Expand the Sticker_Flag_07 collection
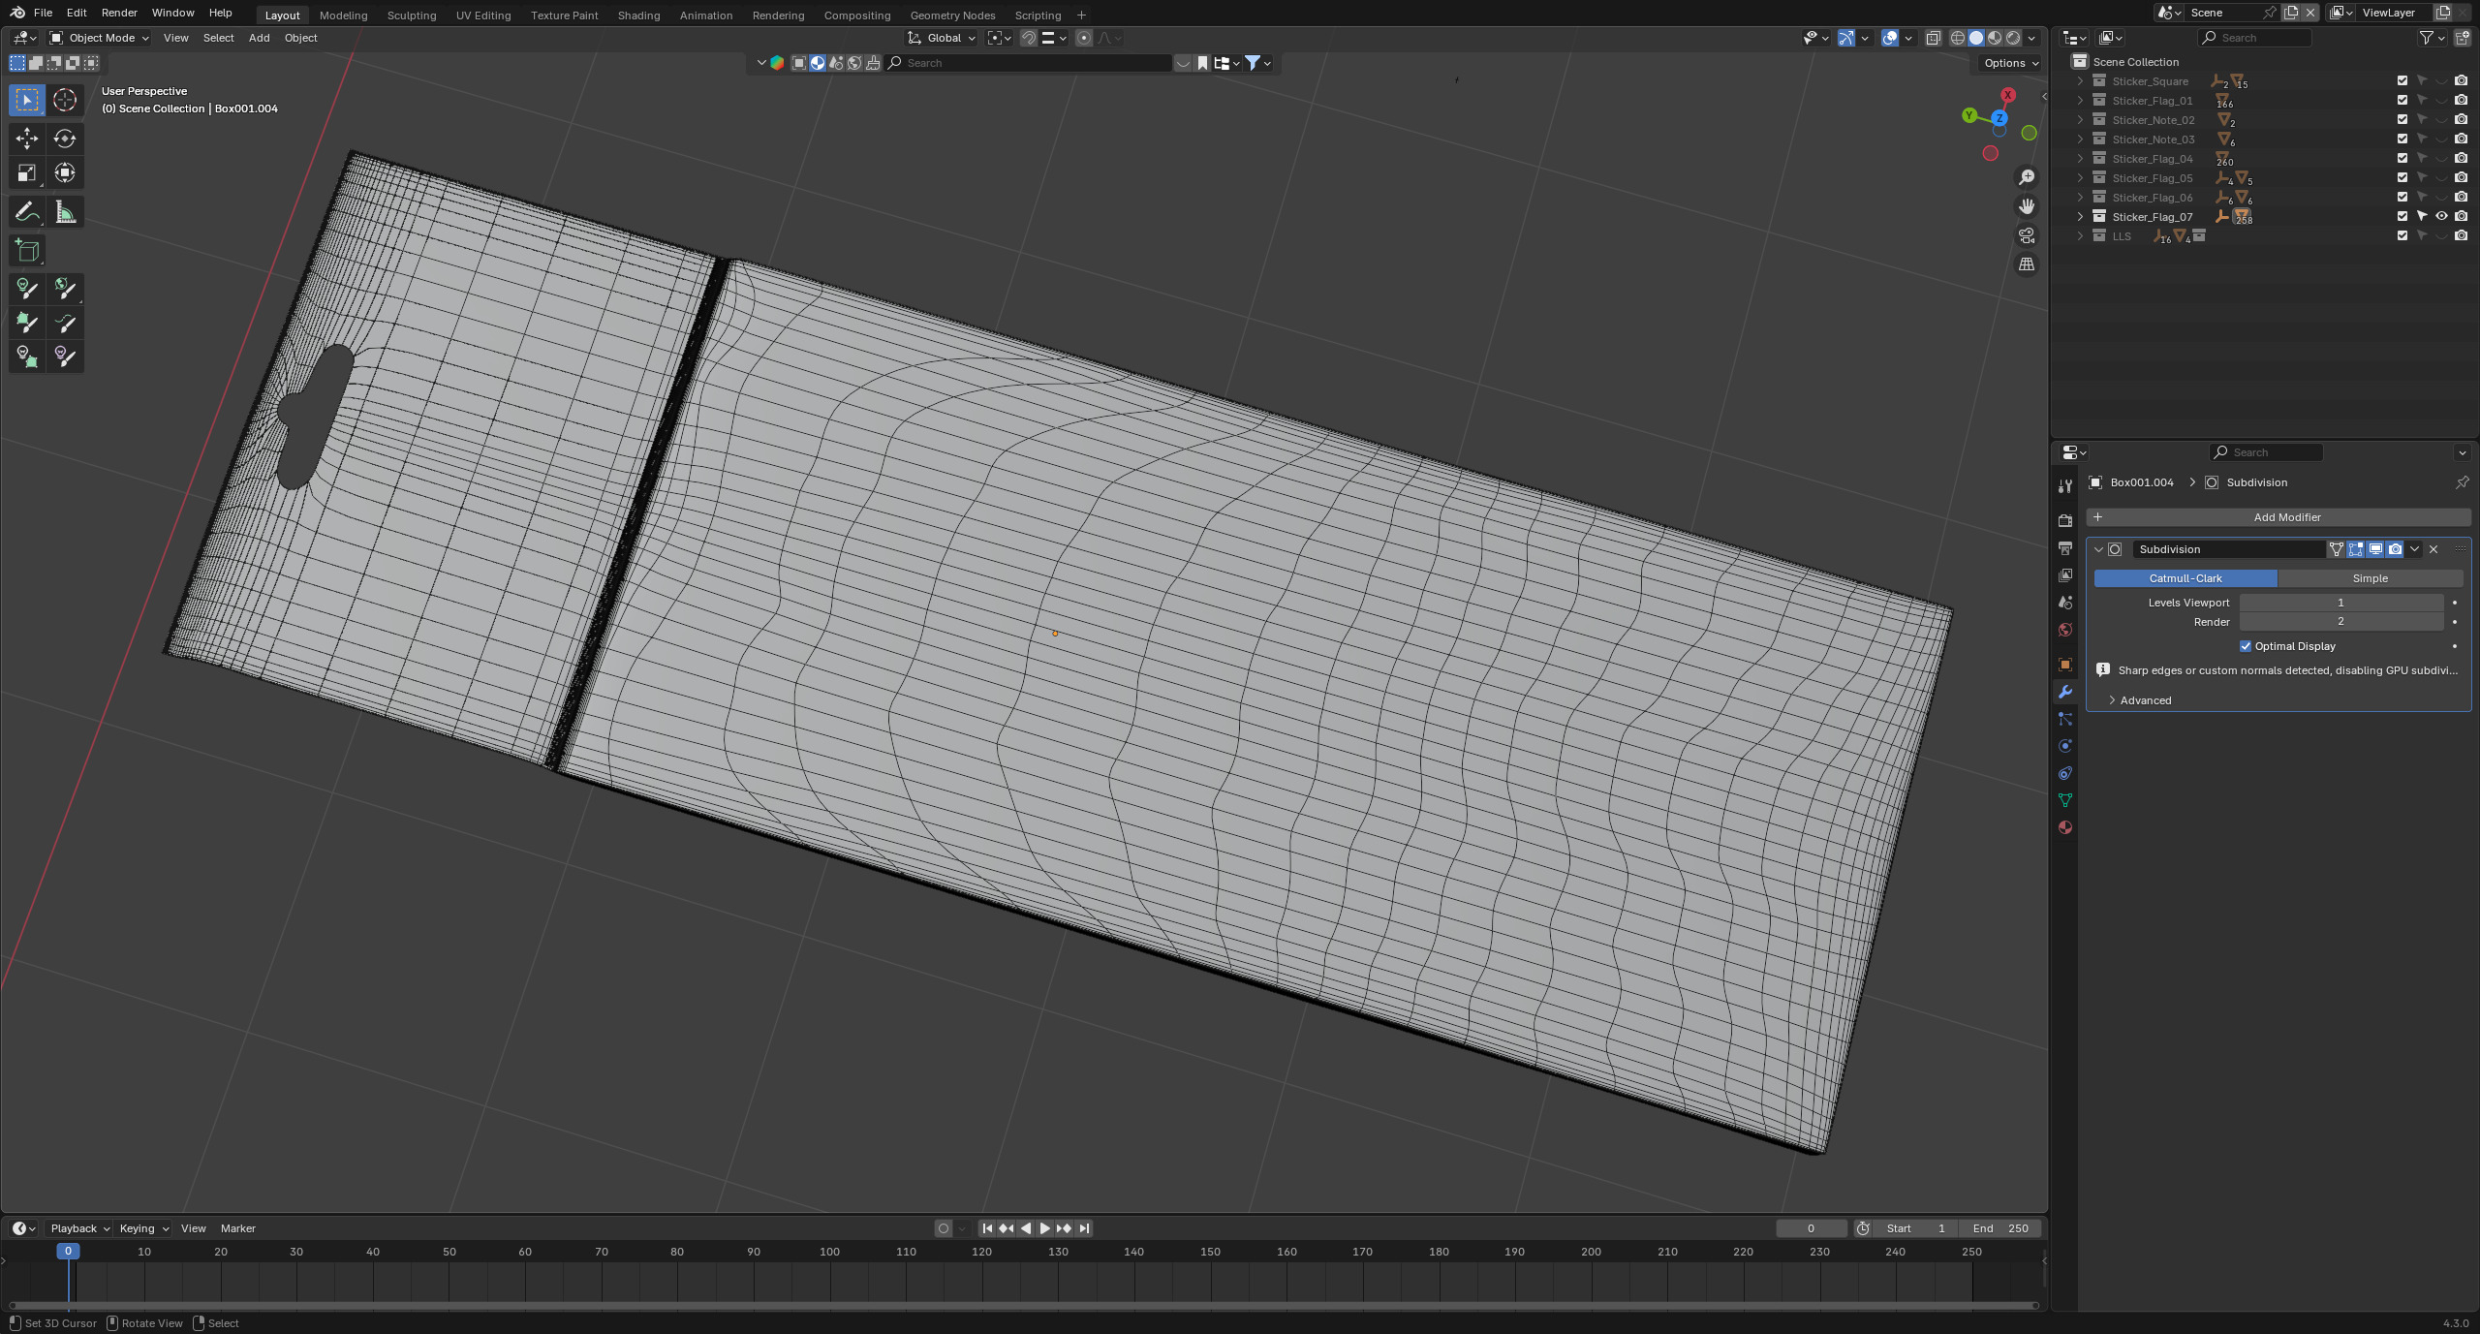The height and width of the screenshot is (1334, 2480). click(x=2080, y=217)
